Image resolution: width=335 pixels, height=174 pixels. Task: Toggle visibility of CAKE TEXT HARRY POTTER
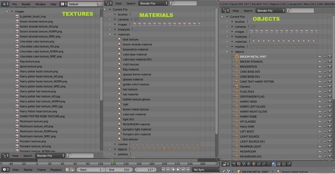[x=320, y=82]
